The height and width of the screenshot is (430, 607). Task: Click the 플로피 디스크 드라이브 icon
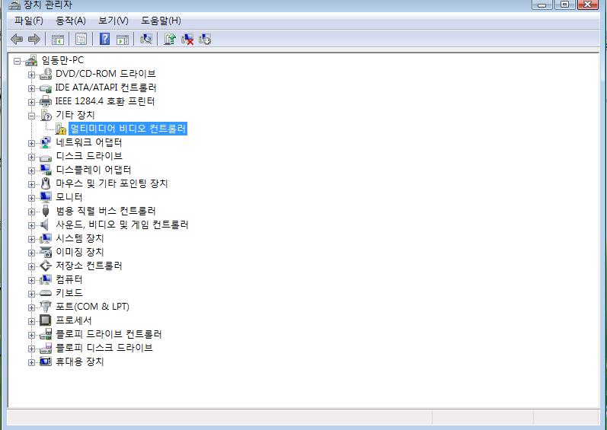click(x=46, y=348)
